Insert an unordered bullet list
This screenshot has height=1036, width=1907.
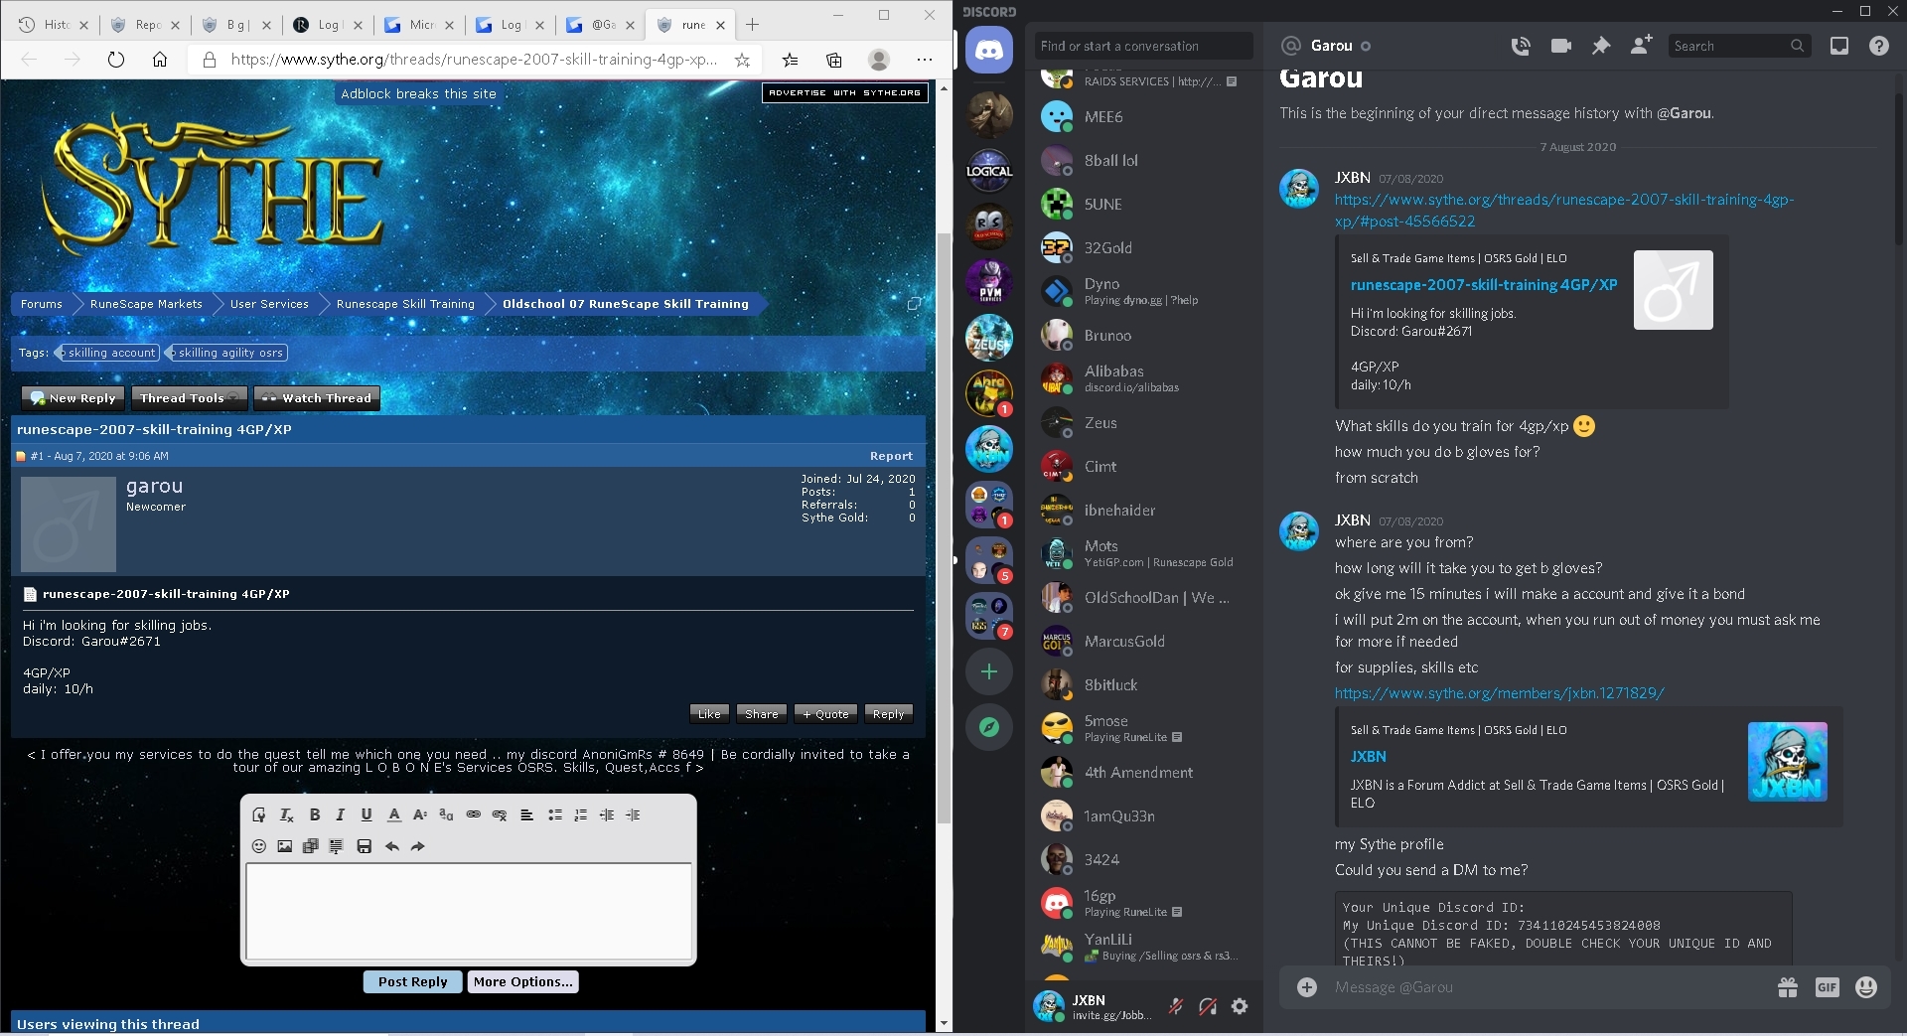(555, 814)
